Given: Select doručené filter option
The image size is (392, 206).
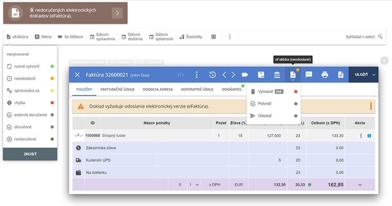Looking at the screenshot, I should tap(30, 127).
